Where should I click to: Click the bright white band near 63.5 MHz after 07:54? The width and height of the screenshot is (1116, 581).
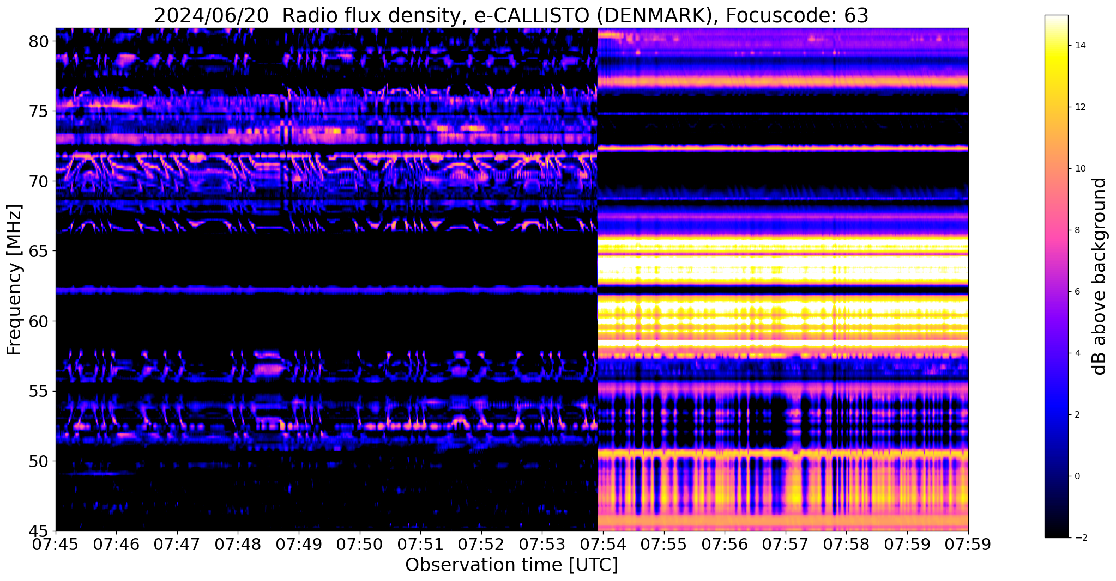(783, 270)
